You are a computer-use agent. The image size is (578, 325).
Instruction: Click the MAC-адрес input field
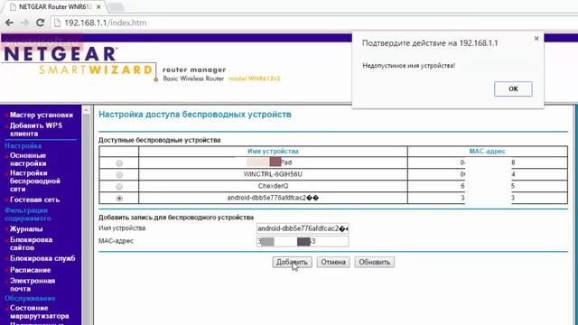pyautogui.click(x=303, y=241)
